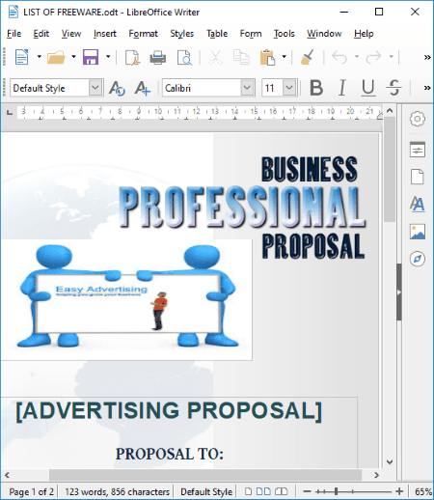Screen dimensions: 434x500
Task: Click the zoom in plus icon
Action: click(399, 491)
